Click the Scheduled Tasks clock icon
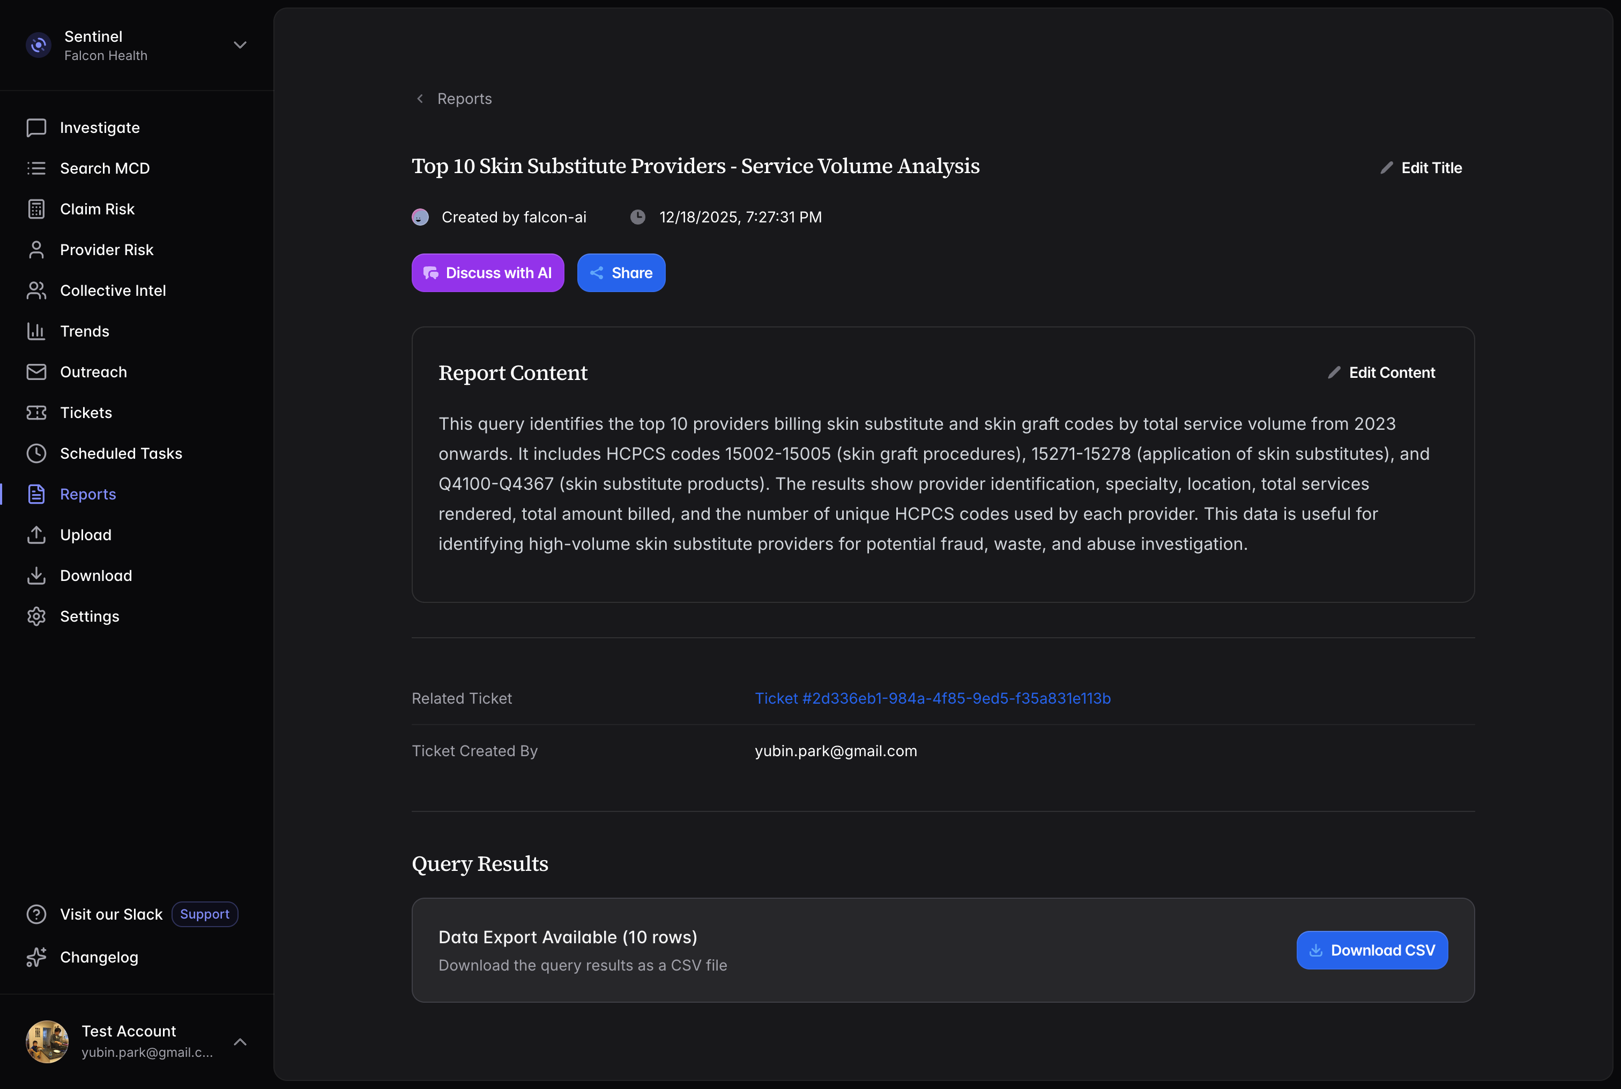 coord(36,453)
